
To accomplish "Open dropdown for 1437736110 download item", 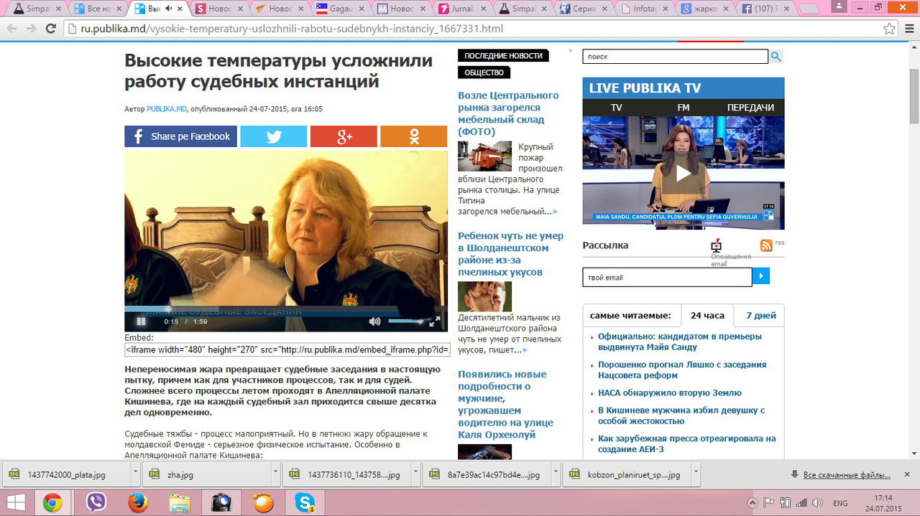I will click(x=415, y=474).
